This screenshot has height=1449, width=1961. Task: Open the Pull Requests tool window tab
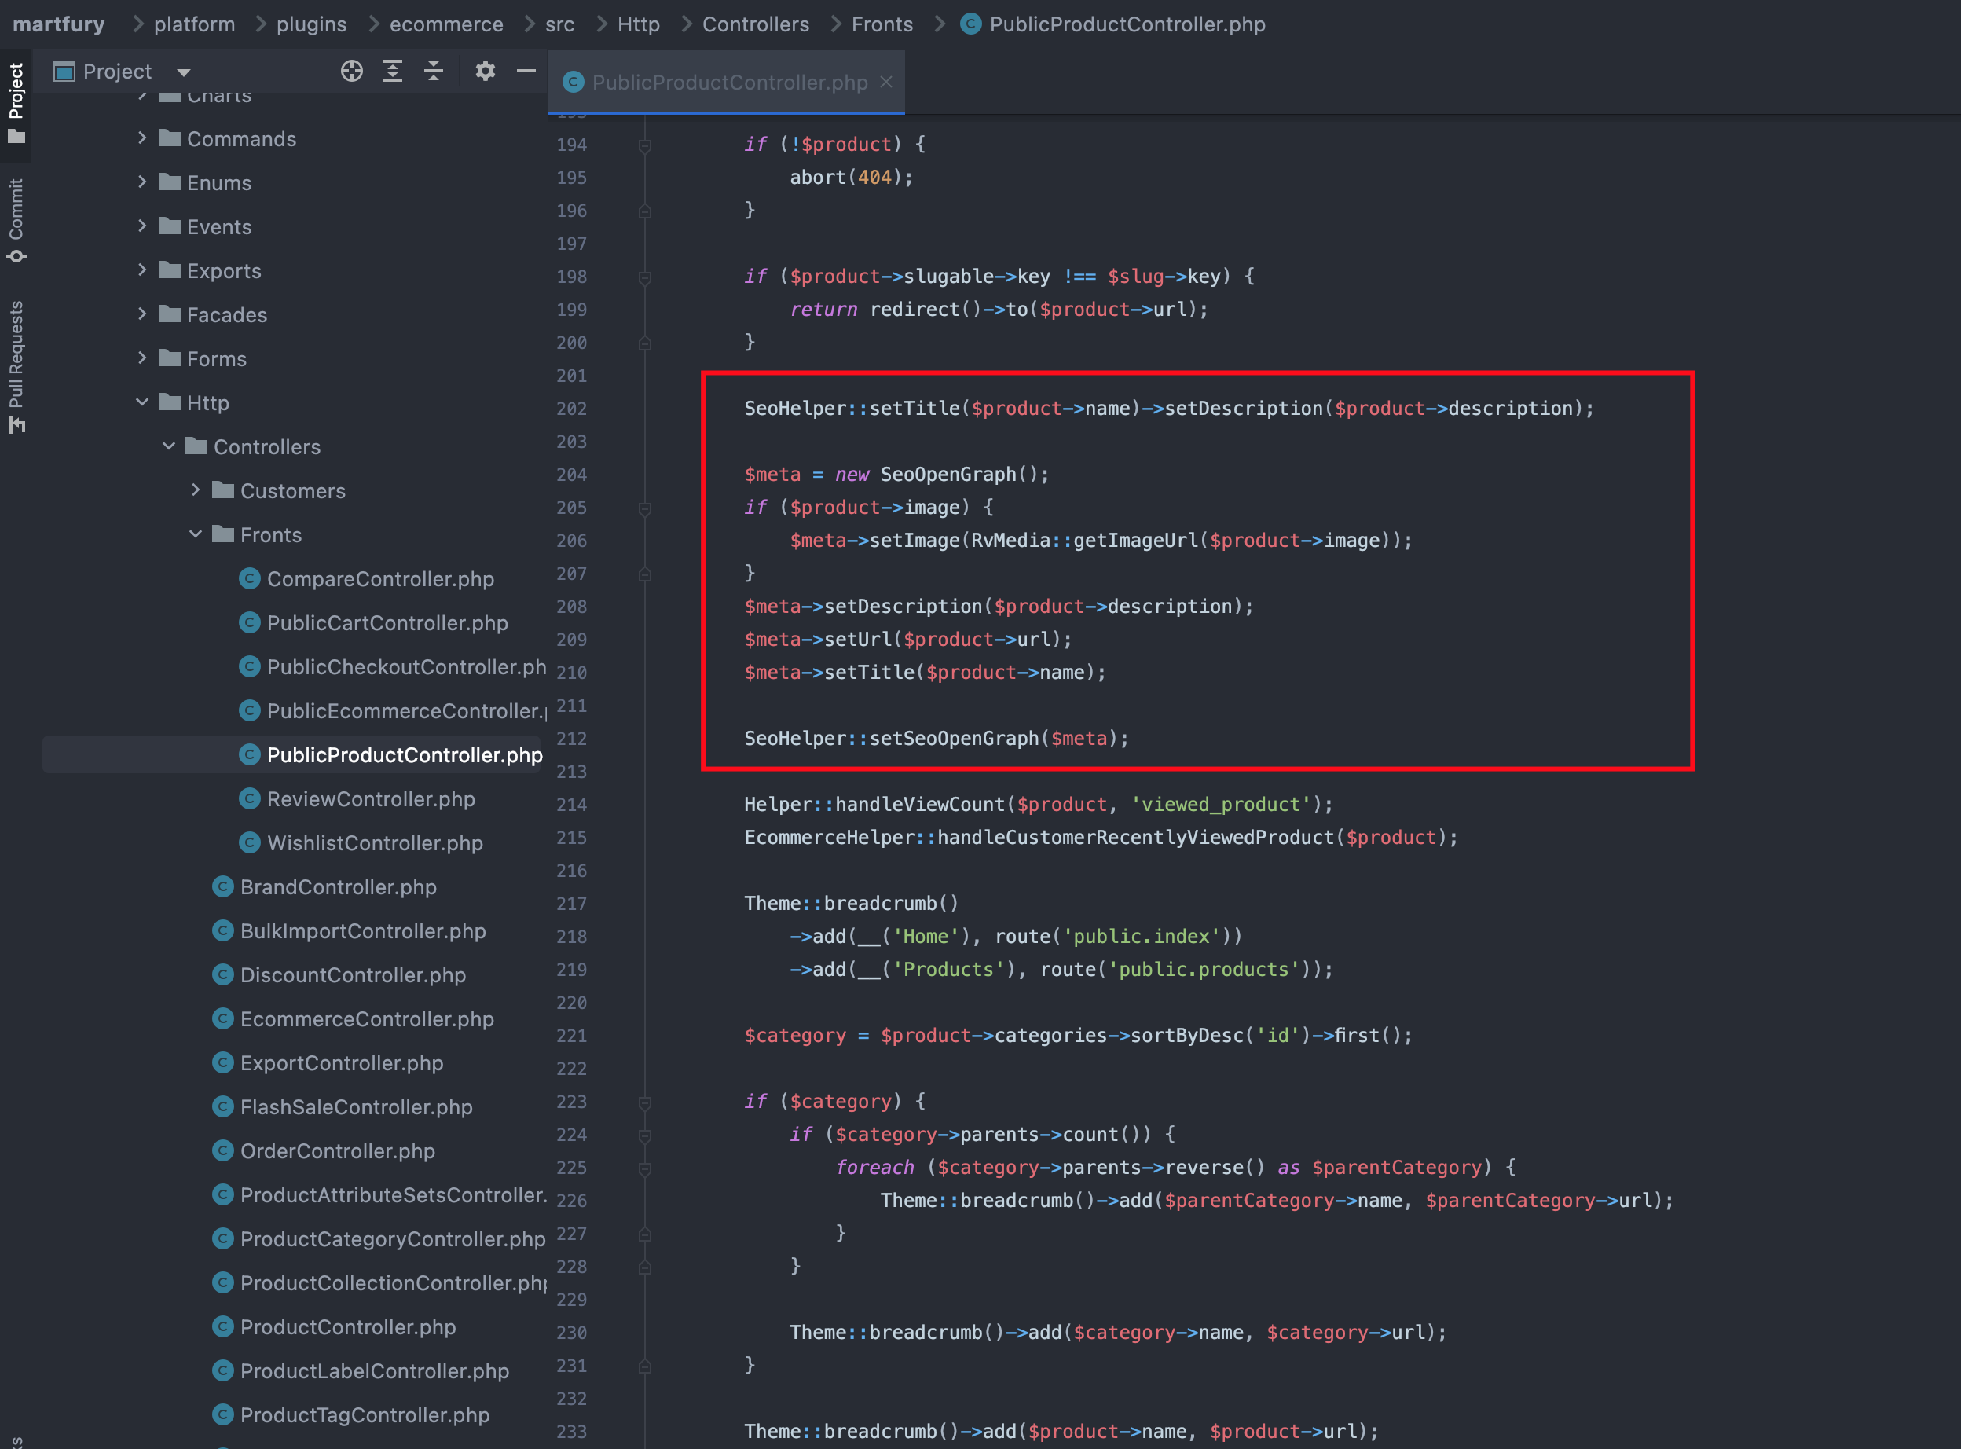(16, 367)
